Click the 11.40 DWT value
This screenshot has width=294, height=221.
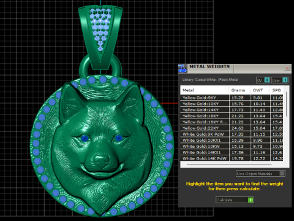[259, 110]
